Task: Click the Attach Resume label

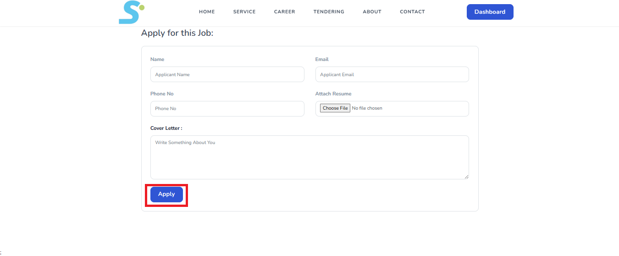Action: [333, 94]
